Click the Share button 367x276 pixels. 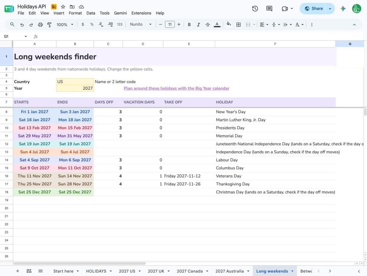pos(313,9)
